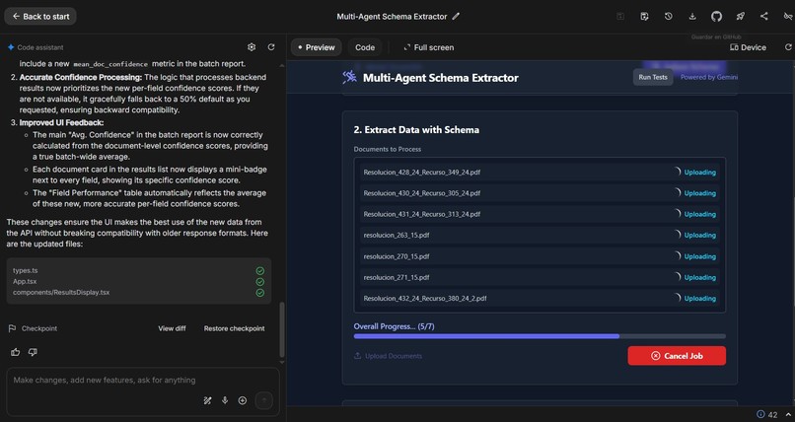Expand the bottom panel chevron
795x422 pixels.
788,414
